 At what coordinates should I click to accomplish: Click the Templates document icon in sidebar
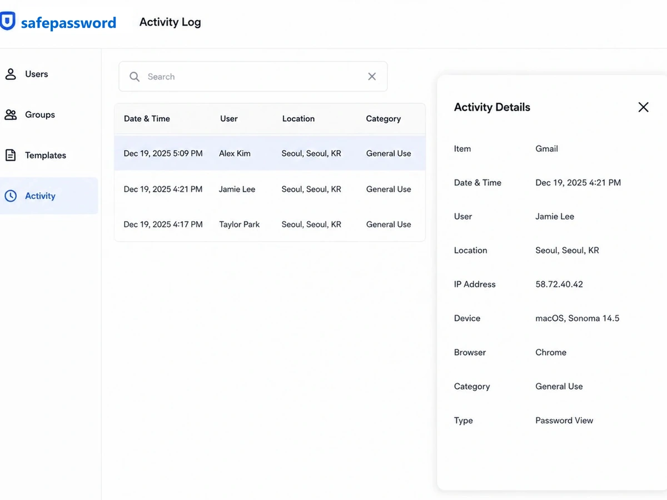tap(11, 155)
